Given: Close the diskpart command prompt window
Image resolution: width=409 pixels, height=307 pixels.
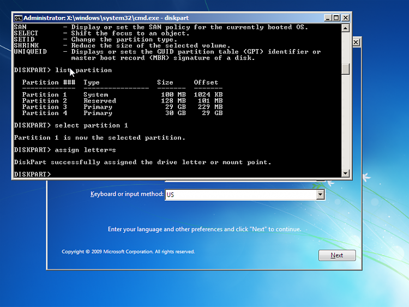Looking at the screenshot, I should (345, 18).
